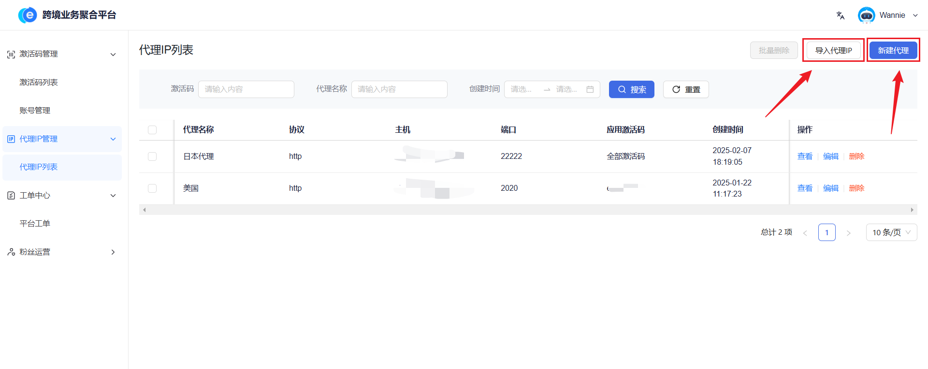Viewport: 928px width, 369px height.
Task: Expand the 粉丝运营 menu chevron
Action: (113, 252)
